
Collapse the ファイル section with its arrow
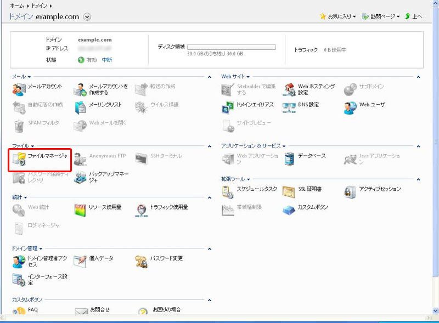pyautogui.click(x=210, y=146)
